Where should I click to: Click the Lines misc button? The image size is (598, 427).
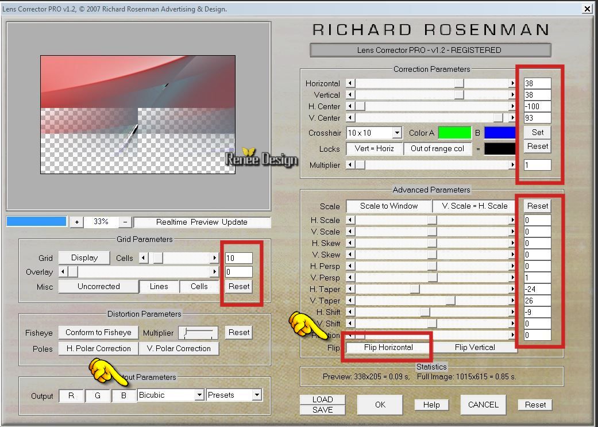[x=159, y=287]
